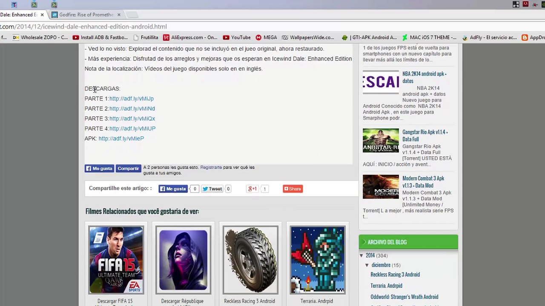This screenshot has width=545, height=306.
Task: Like via Me gusta in Compartilhe row
Action: (173, 189)
